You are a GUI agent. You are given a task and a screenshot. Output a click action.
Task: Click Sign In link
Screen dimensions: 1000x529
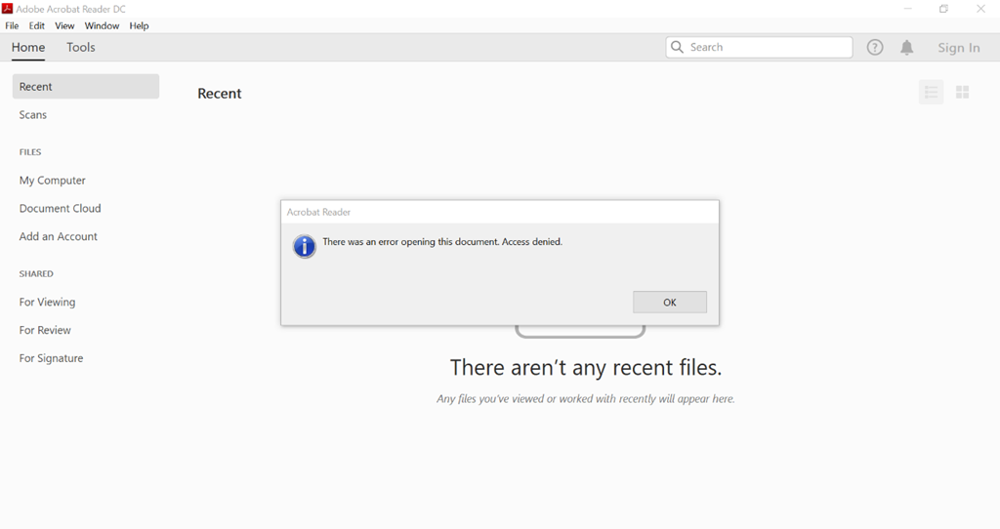(958, 48)
